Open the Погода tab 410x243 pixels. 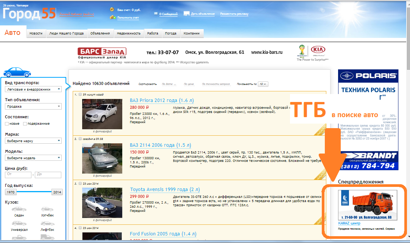pos(171,33)
